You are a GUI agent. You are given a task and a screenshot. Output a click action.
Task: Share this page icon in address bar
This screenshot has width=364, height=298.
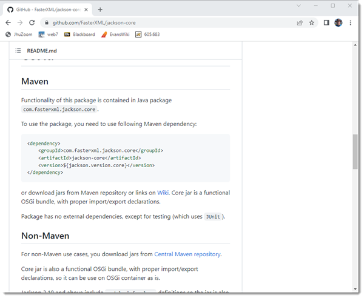click(x=300, y=22)
